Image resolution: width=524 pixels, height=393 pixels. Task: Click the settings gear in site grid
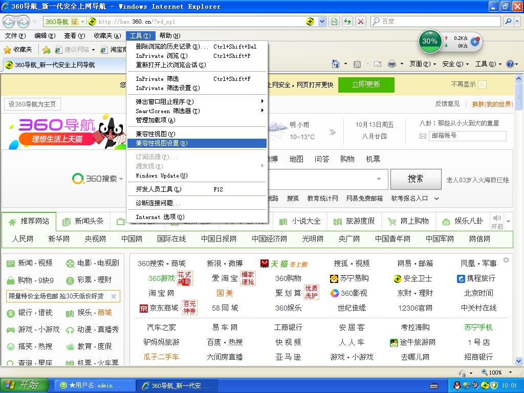coord(506,260)
